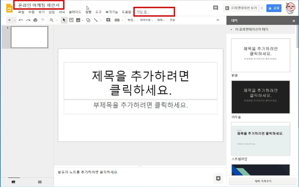Open the 정렬 menu
The image size is (299, 187).
coord(88,12)
